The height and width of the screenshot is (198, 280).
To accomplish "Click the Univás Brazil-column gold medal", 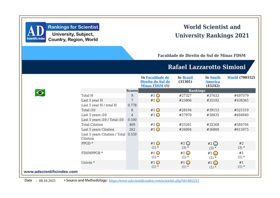I will (188, 163).
